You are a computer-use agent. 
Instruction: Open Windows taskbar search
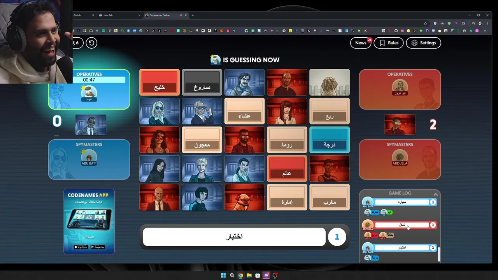(232, 275)
